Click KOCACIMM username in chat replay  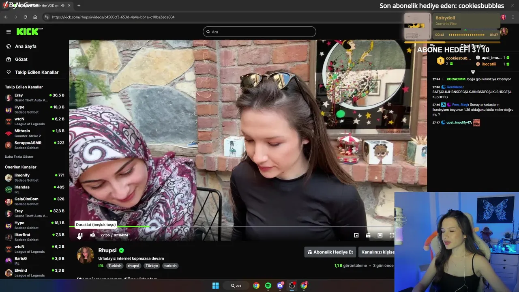(456, 79)
